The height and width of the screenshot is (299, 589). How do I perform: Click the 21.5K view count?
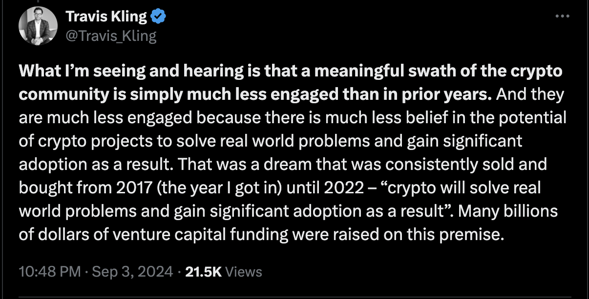[x=204, y=272]
